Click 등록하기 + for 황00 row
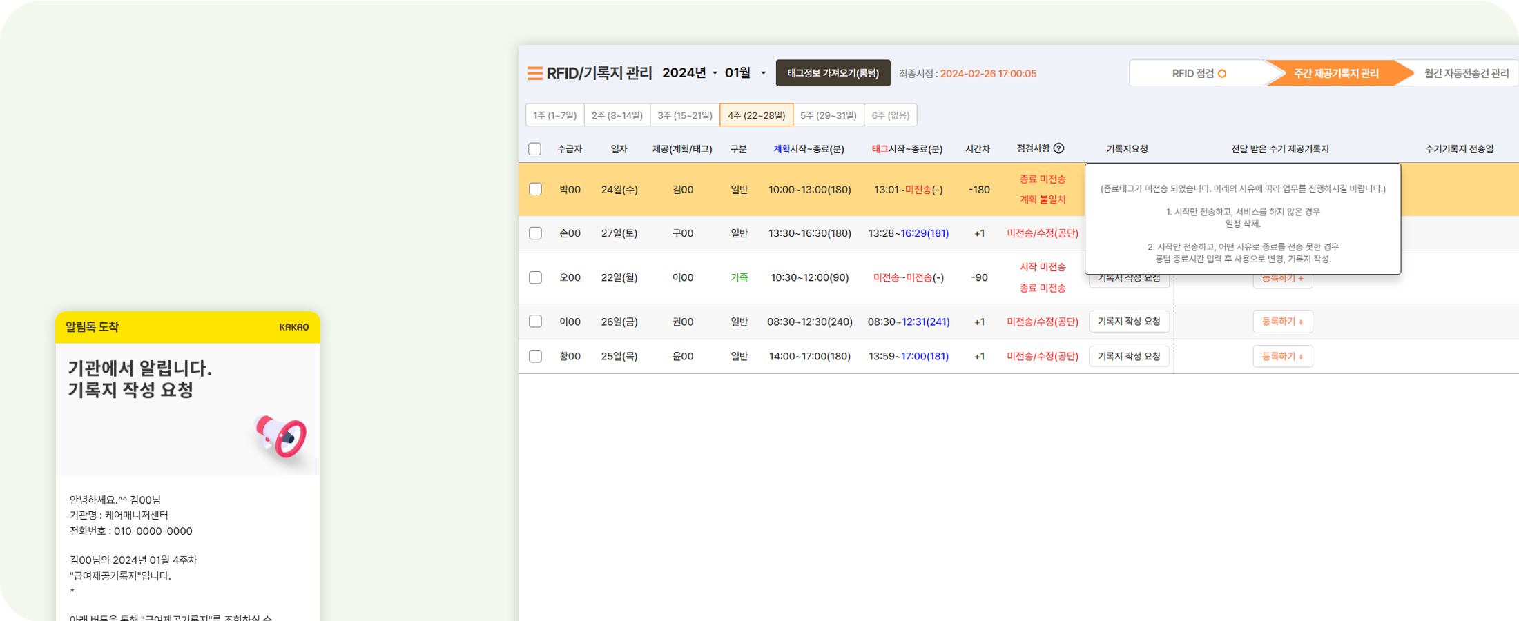The width and height of the screenshot is (1519, 621). 1283,356
